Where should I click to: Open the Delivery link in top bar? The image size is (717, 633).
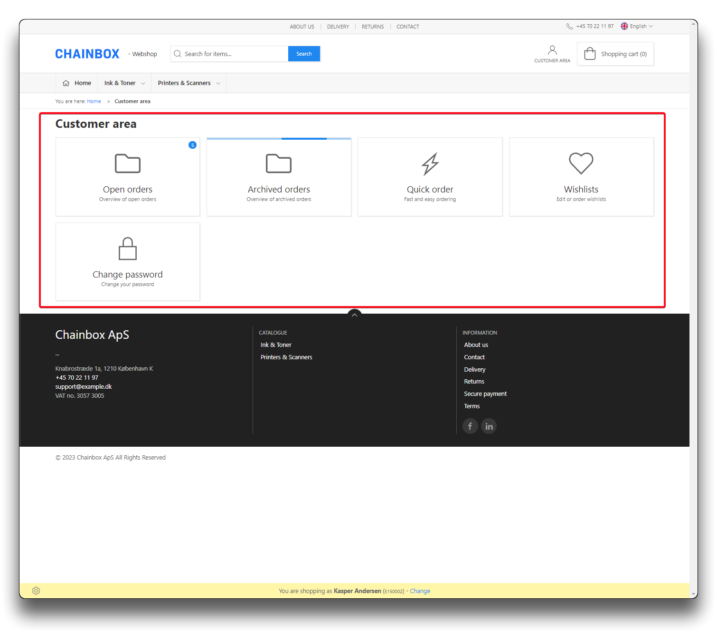pyautogui.click(x=338, y=27)
